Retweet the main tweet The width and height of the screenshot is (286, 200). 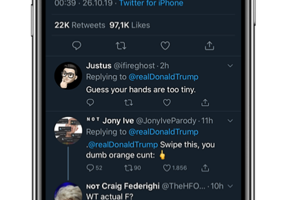click(121, 46)
